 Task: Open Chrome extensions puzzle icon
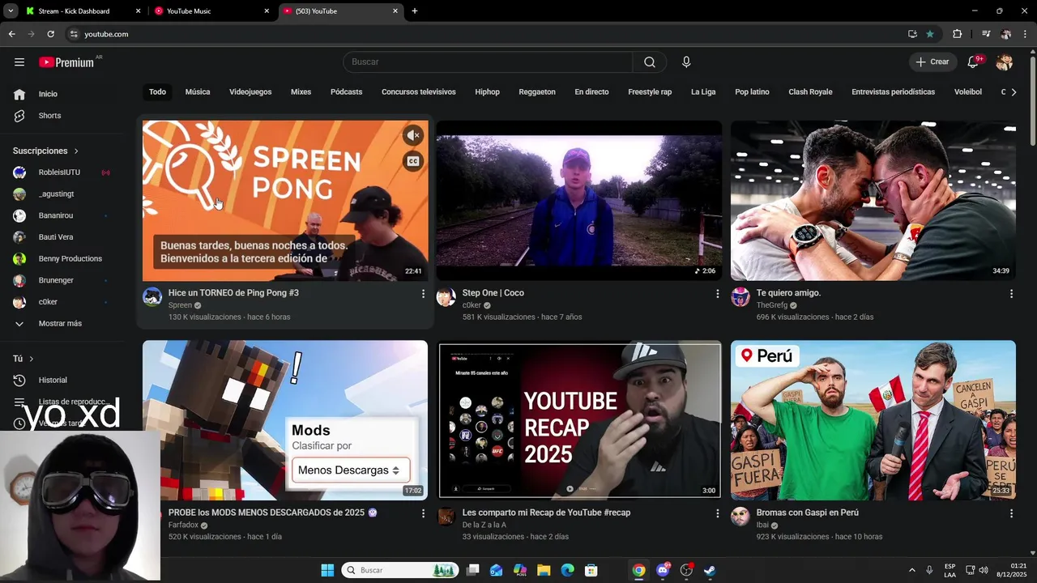pyautogui.click(x=957, y=34)
